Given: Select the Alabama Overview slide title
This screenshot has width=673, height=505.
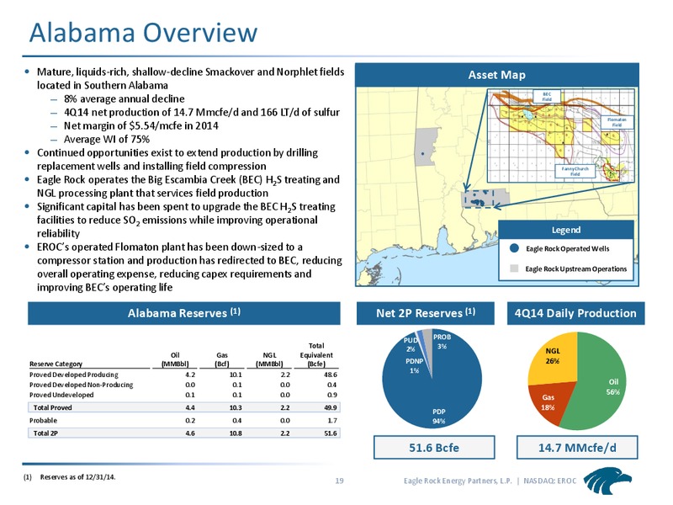Looking at the screenshot, I should pos(143,32).
